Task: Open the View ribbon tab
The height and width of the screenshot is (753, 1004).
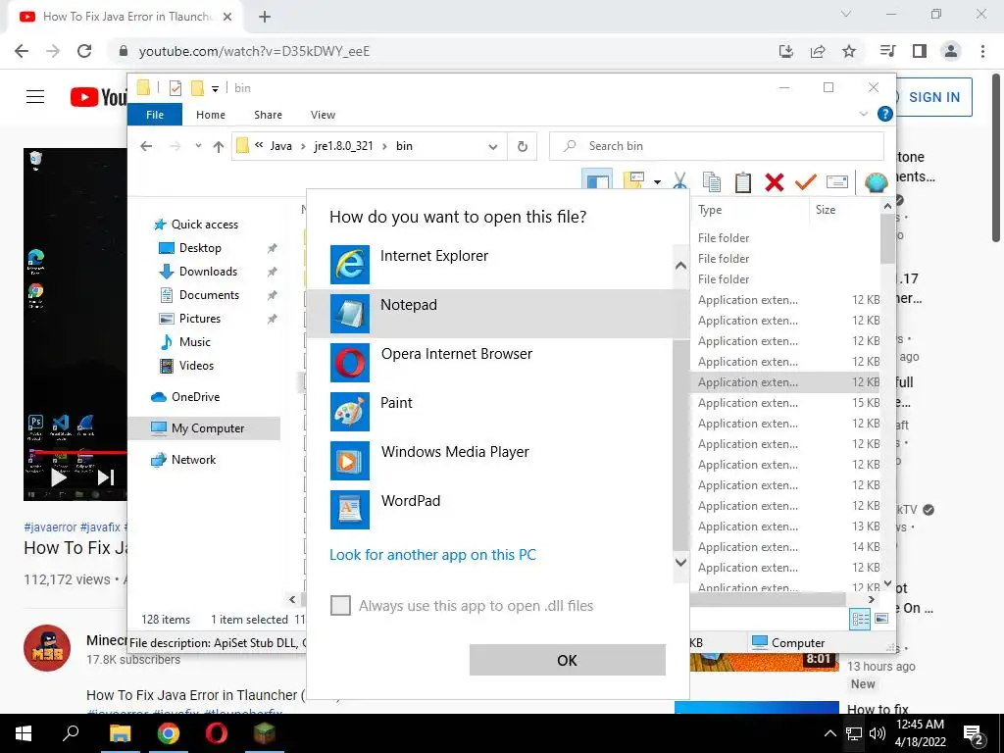Action: (x=323, y=115)
